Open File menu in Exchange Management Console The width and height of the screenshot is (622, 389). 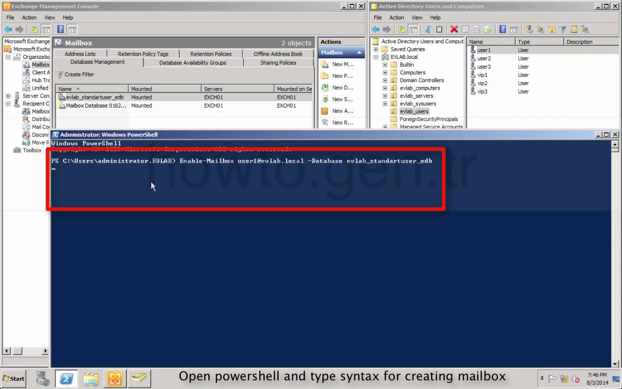pyautogui.click(x=10, y=17)
